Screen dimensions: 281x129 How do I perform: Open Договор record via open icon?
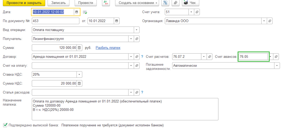pyautogui.click(x=137, y=57)
